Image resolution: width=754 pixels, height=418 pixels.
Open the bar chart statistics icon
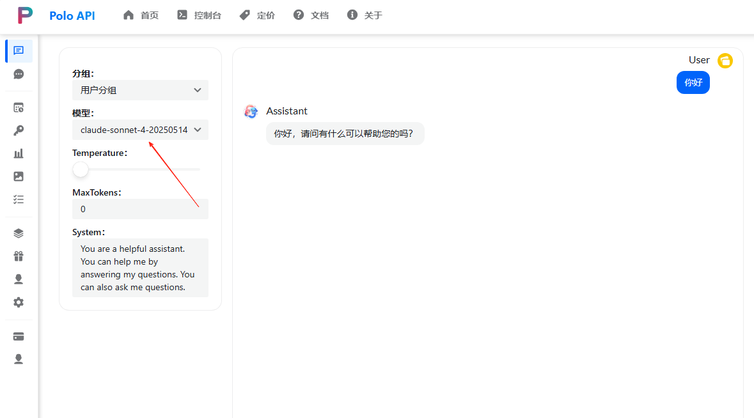pyautogui.click(x=19, y=153)
